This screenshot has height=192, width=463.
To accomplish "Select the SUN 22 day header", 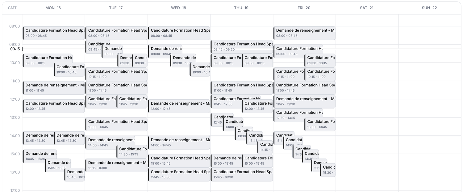I will (x=429, y=8).
